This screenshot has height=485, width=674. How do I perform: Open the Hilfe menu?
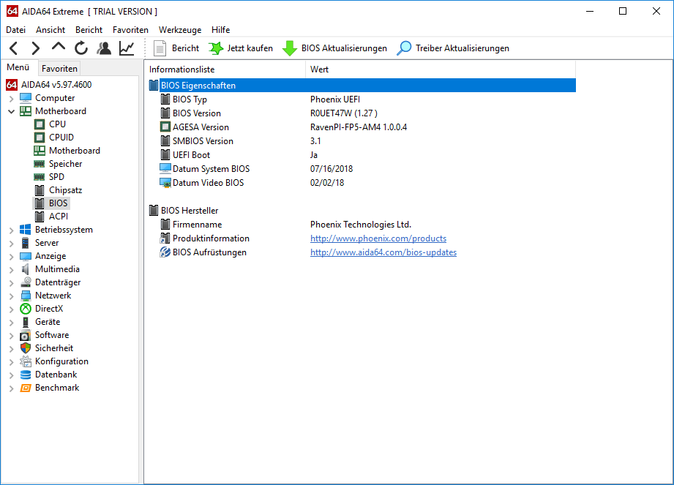[x=220, y=30]
